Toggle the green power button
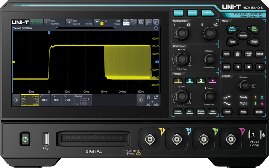 pyautogui.click(x=25, y=139)
